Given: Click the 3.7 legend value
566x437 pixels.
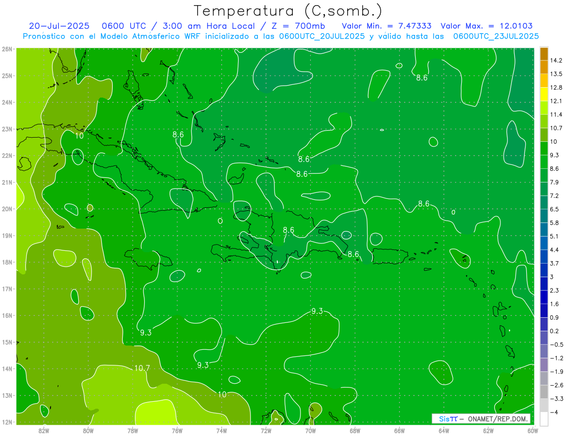Looking at the screenshot, I should pos(555,263).
